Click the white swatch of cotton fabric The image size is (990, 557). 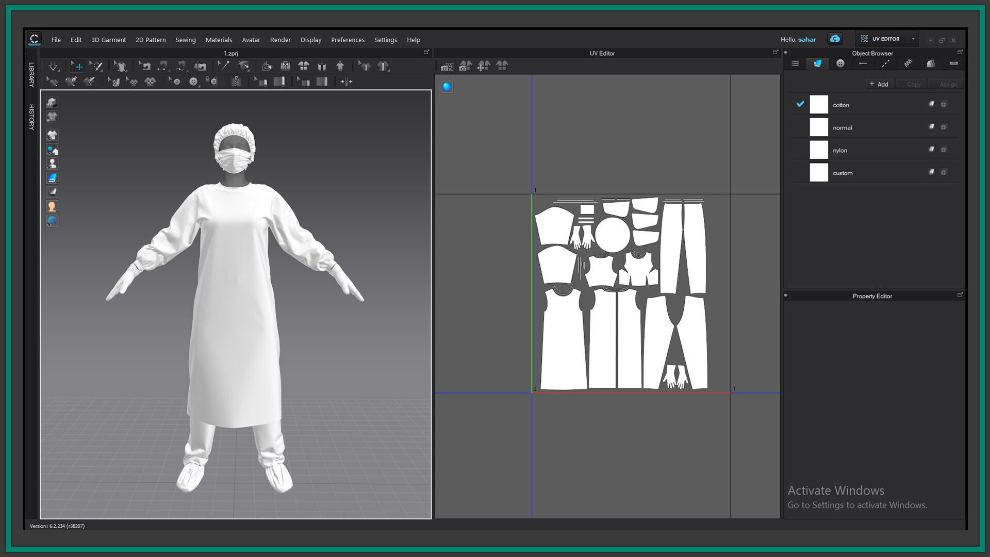tap(819, 105)
